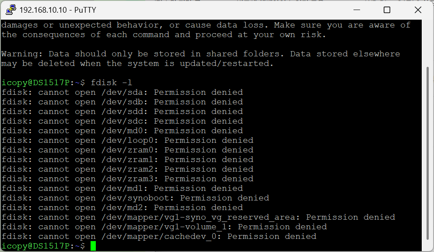Close the PuTTY session window

pyautogui.click(x=418, y=10)
